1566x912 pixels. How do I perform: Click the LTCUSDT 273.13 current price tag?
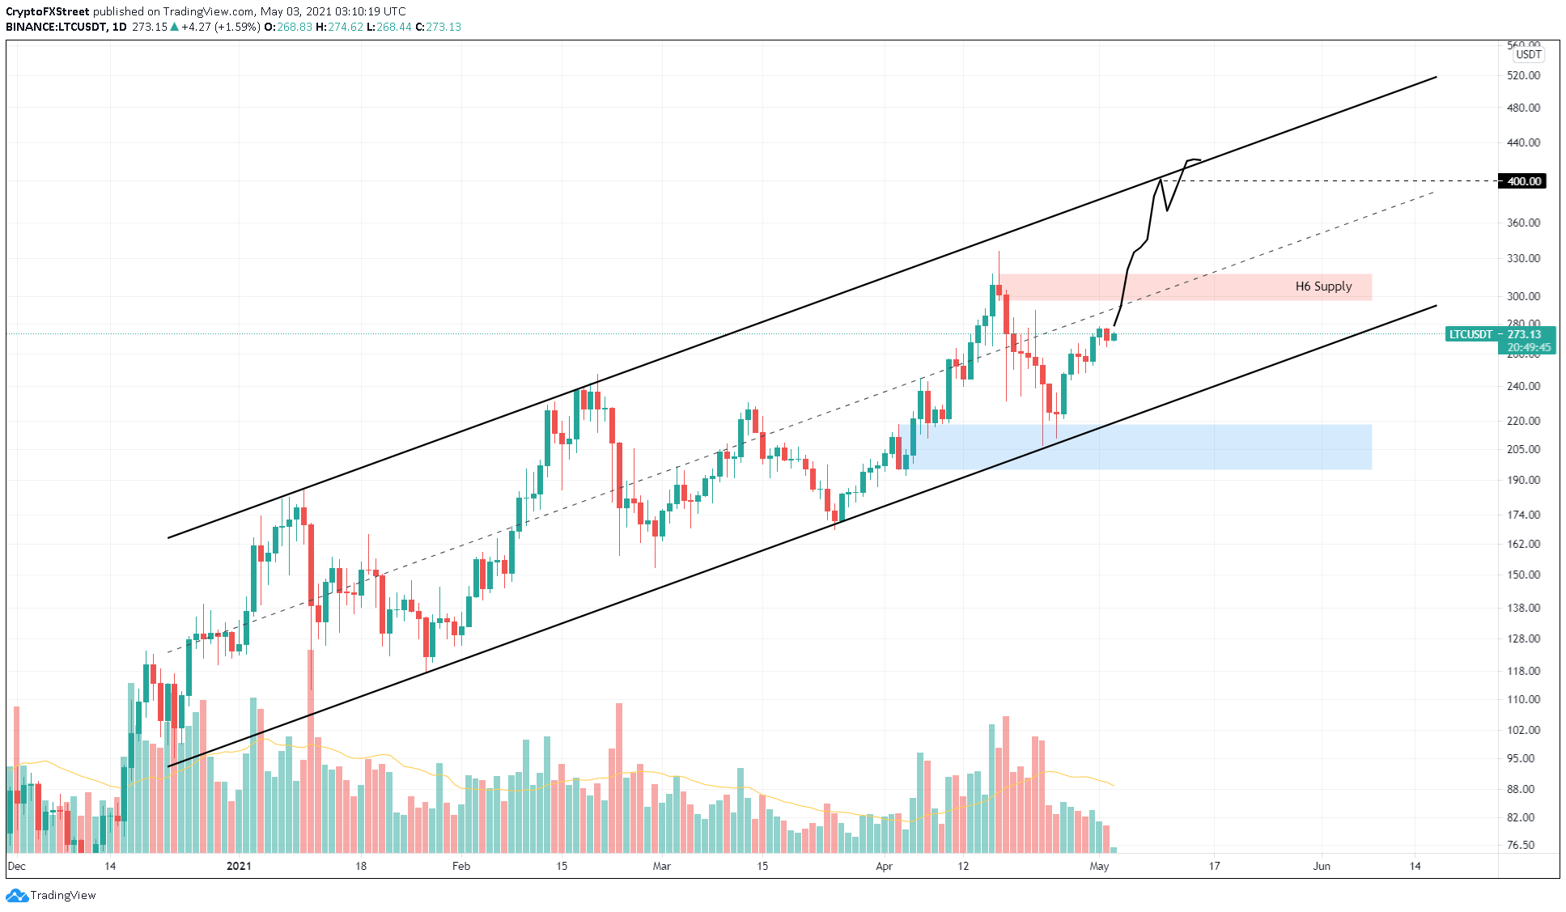(x=1500, y=334)
